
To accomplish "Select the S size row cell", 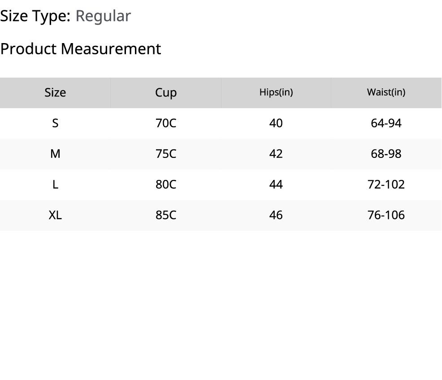I will (x=55, y=123).
